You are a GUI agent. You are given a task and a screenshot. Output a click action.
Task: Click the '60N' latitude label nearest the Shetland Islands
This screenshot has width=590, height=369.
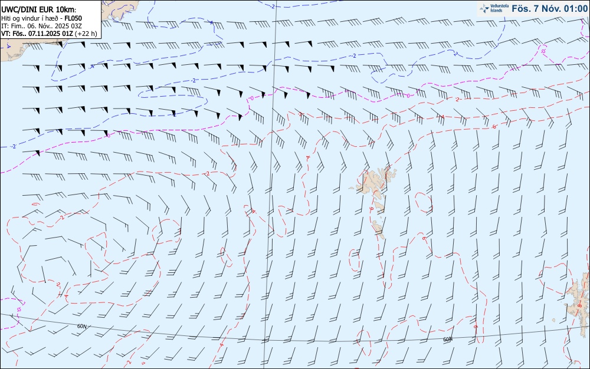tap(447, 340)
